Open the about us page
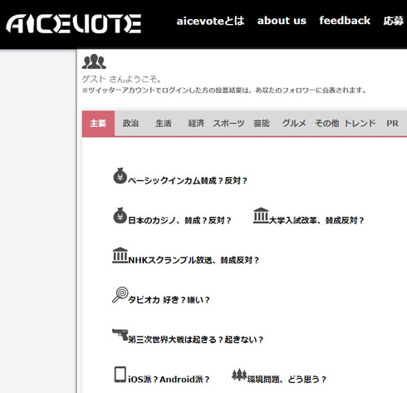 282,21
